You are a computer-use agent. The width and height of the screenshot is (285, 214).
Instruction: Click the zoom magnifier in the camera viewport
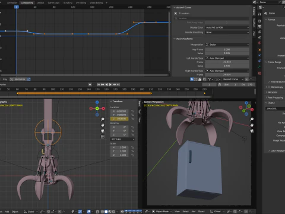tap(252, 119)
